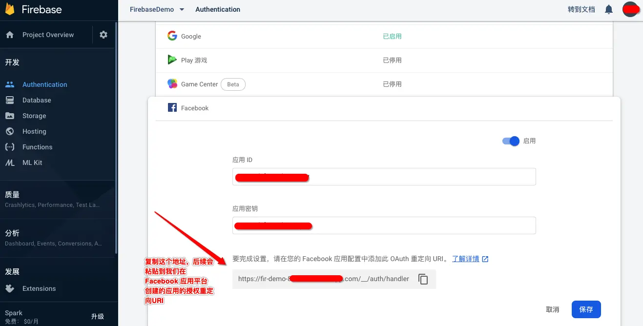Click inside the 应用 ID input field
The width and height of the screenshot is (643, 326).
pos(384,177)
